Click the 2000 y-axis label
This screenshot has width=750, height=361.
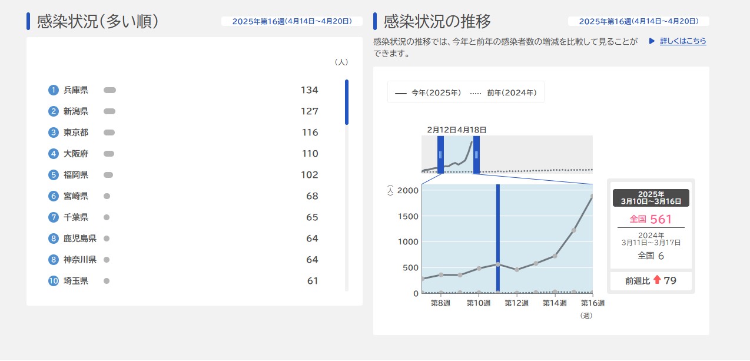point(407,190)
